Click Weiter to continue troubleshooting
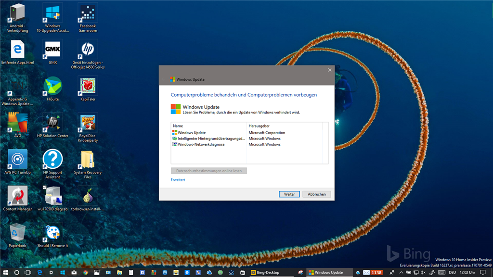 tap(289, 194)
